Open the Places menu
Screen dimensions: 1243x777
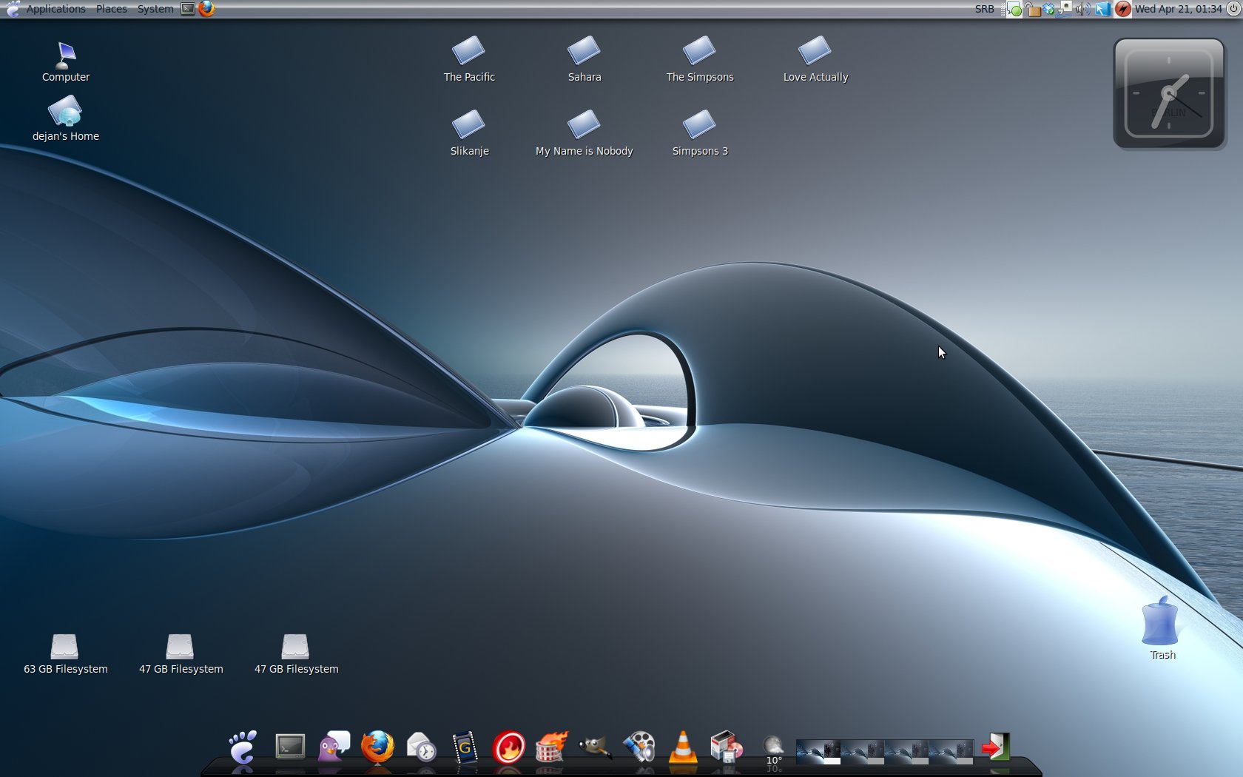tap(111, 9)
